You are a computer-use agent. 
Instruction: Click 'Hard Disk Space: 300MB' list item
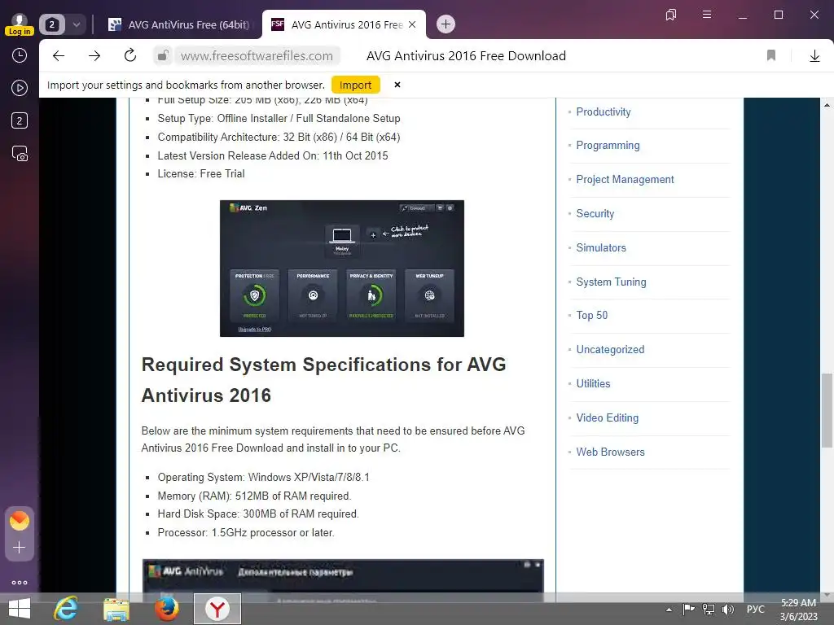(x=258, y=514)
